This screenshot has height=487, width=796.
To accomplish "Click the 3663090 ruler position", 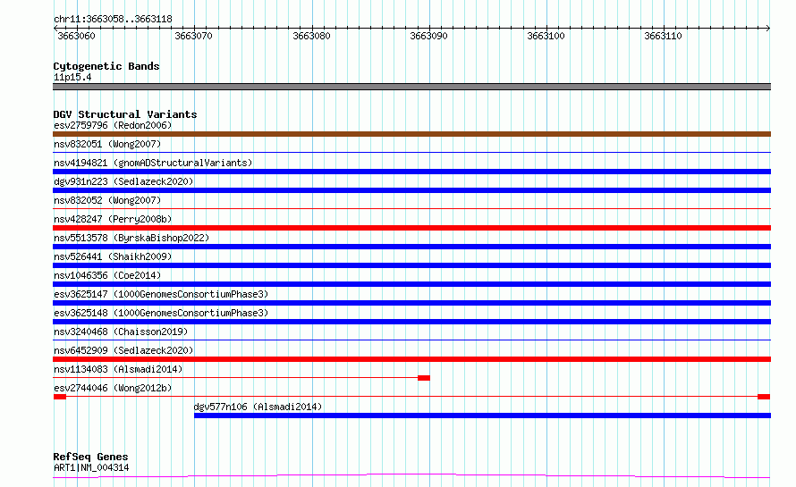I will [x=428, y=36].
